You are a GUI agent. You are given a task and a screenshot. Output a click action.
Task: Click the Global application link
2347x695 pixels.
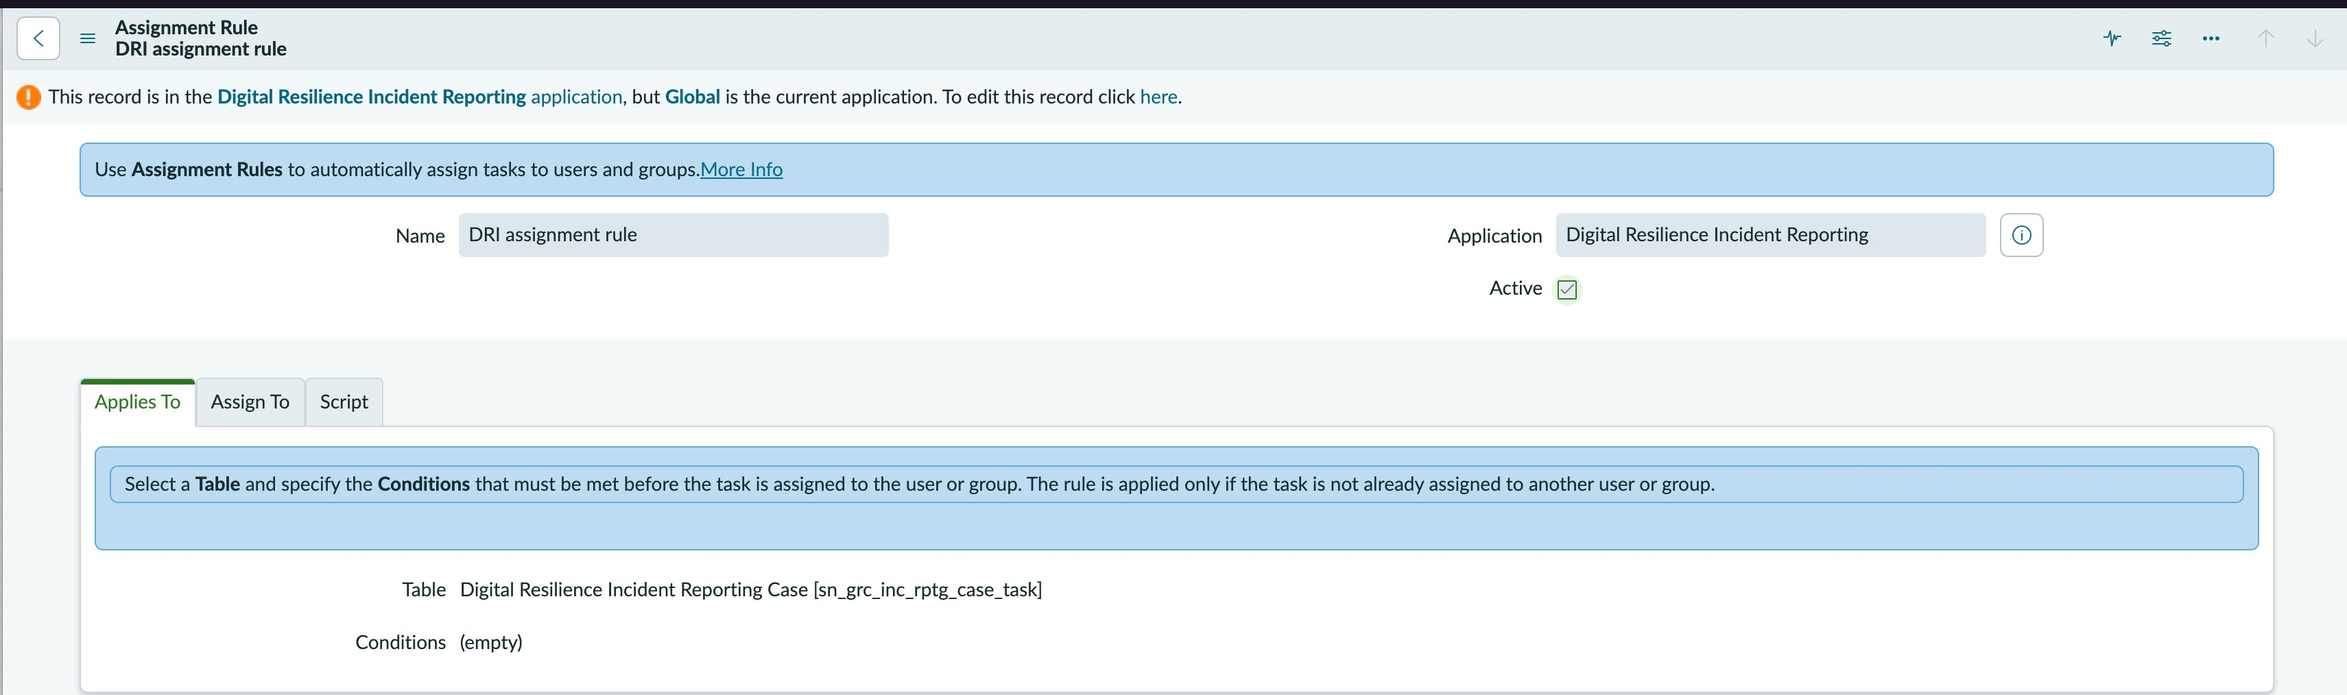coord(693,97)
